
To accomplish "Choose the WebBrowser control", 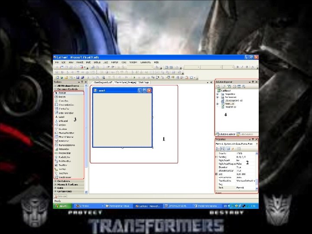I will 69,177.
